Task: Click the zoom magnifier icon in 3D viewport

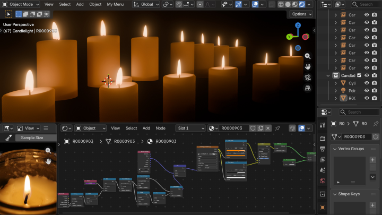Action: 308,56
